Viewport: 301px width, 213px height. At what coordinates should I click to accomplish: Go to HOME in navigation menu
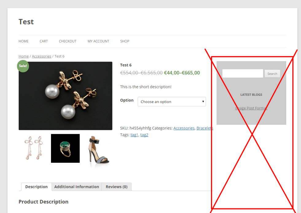pos(23,41)
